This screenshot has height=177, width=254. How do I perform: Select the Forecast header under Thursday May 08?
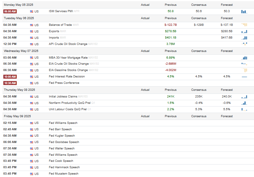click(x=227, y=90)
